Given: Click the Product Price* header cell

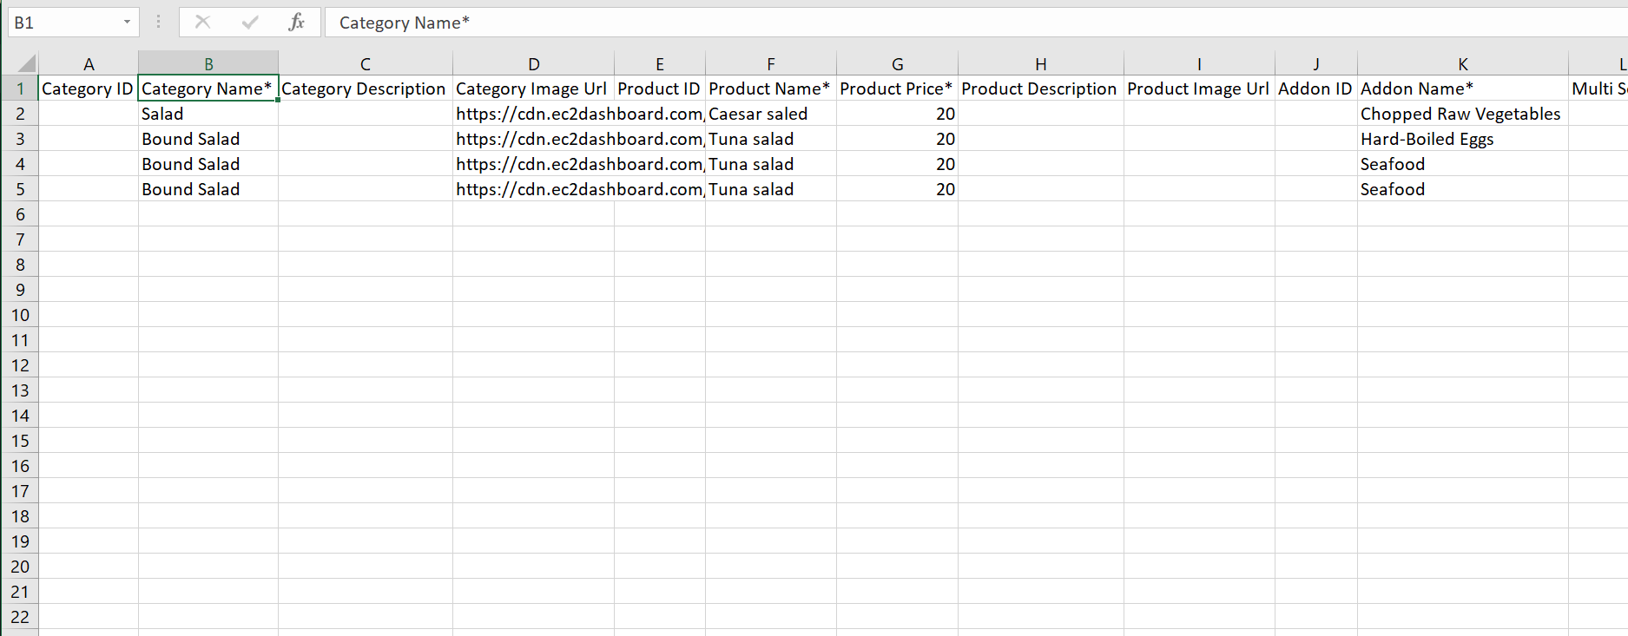Looking at the screenshot, I should [896, 89].
